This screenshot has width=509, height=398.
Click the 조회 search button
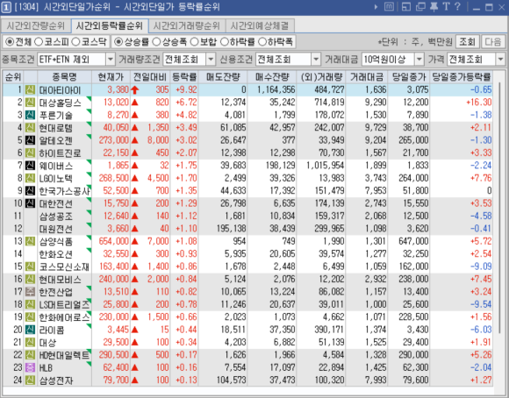tap(467, 41)
